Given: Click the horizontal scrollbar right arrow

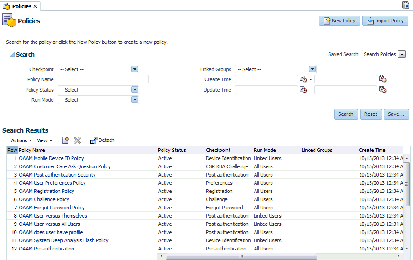Looking at the screenshot, I should [x=398, y=256].
